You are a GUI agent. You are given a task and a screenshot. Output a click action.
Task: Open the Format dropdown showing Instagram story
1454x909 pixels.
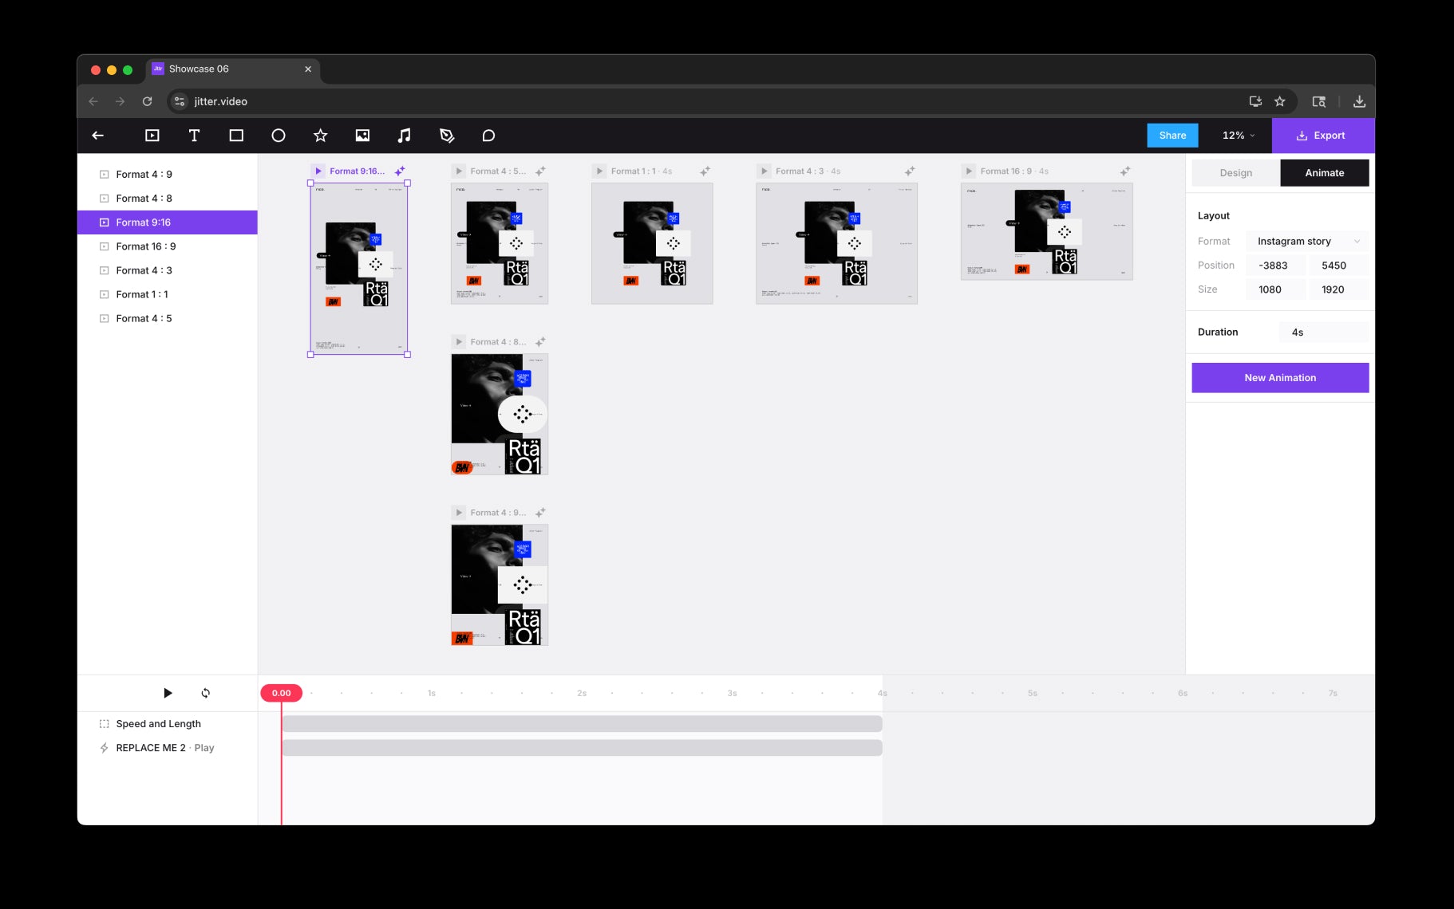coord(1306,242)
